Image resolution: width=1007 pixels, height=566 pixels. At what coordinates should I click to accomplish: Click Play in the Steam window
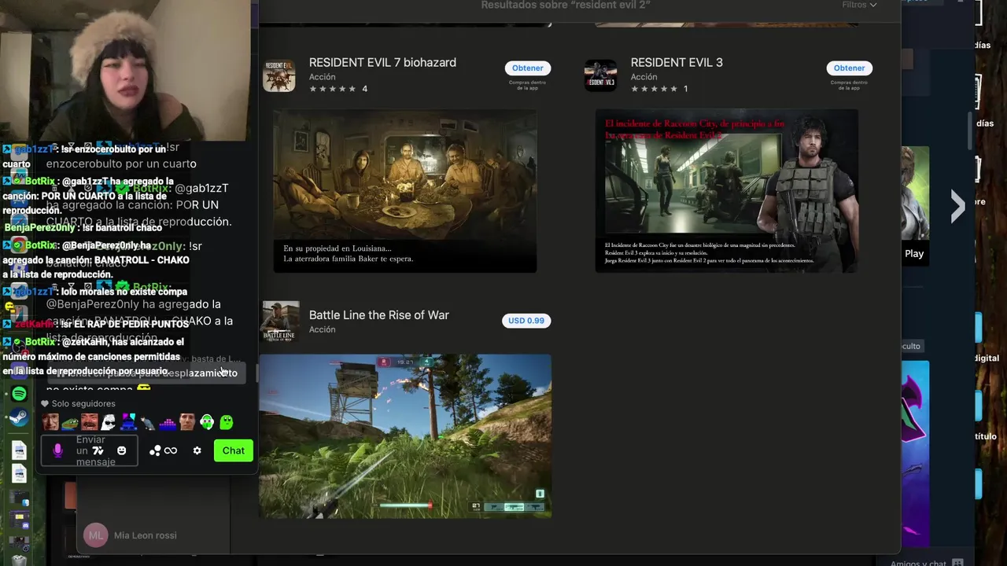click(x=913, y=253)
